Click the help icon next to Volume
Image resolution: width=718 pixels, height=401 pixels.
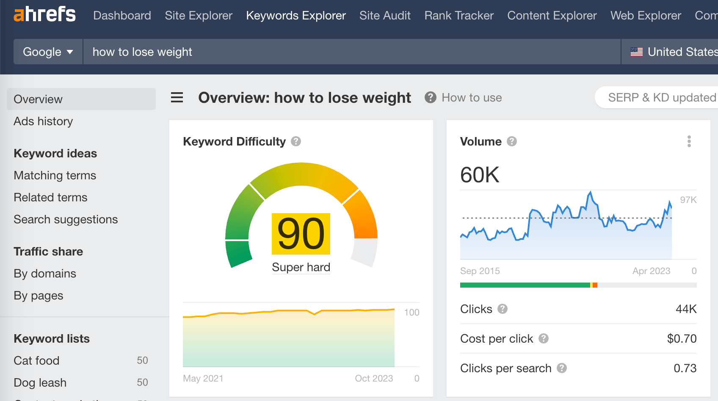pos(512,141)
